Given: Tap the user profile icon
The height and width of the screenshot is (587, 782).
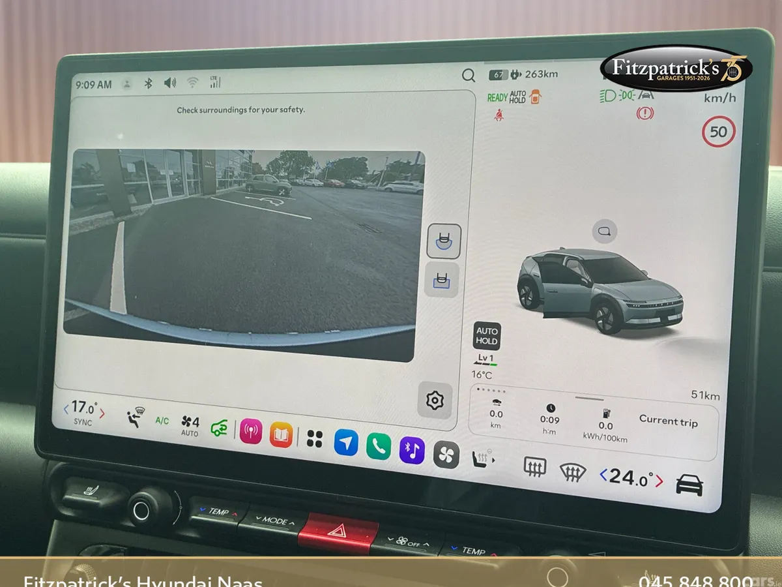Looking at the screenshot, I should (x=127, y=83).
